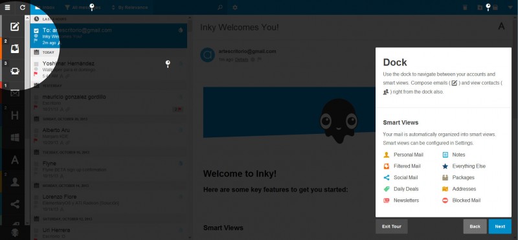Open the hamburger menu icon

(7, 7)
